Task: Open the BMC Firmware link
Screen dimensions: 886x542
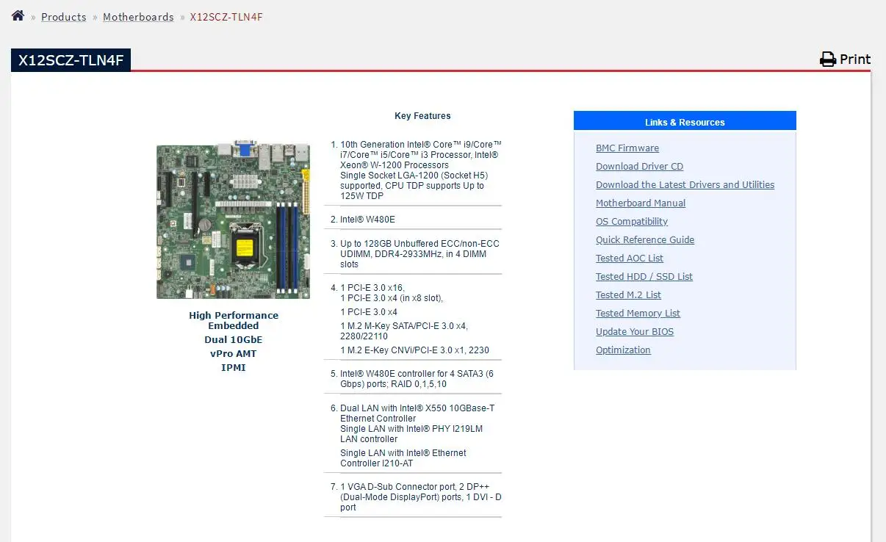Action: click(627, 148)
